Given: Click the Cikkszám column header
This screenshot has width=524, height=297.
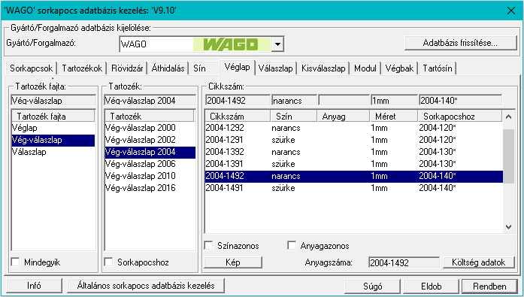Looking at the screenshot, I should coord(238,116).
